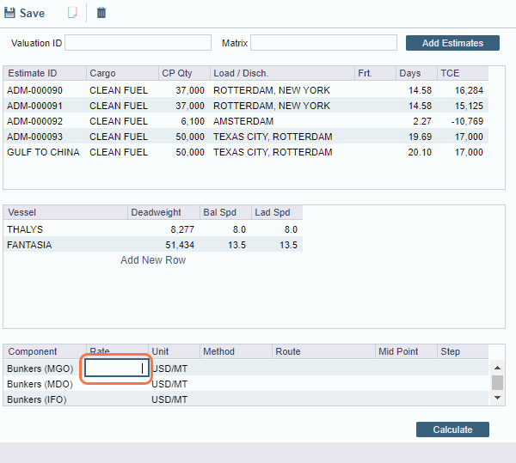Click Add New Row link

click(x=153, y=260)
